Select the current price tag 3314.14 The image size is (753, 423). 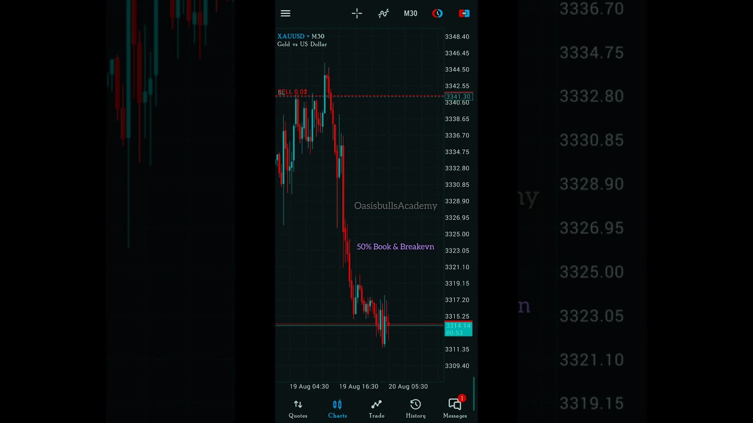click(458, 329)
